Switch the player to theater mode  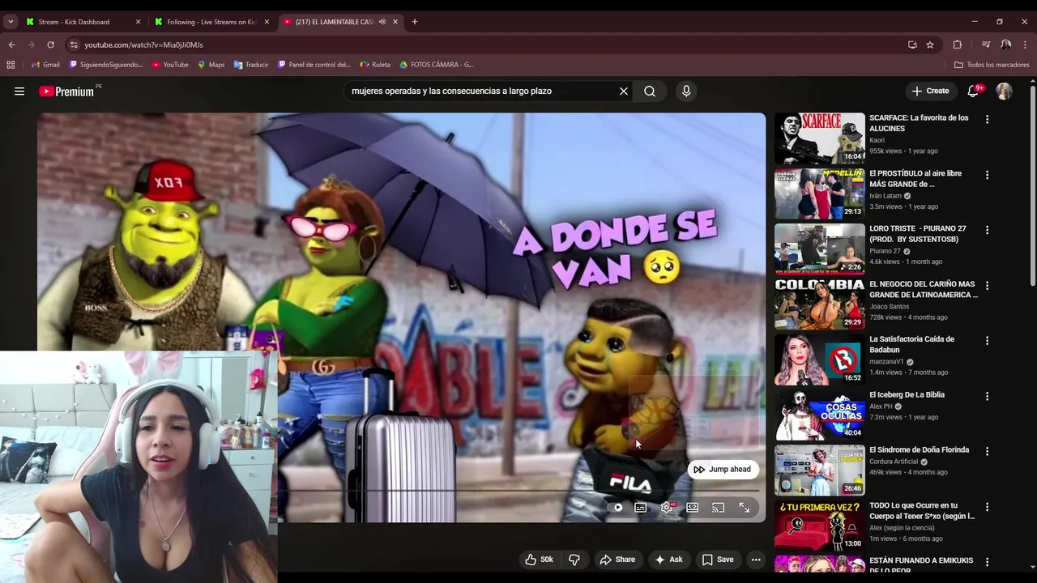(x=693, y=508)
